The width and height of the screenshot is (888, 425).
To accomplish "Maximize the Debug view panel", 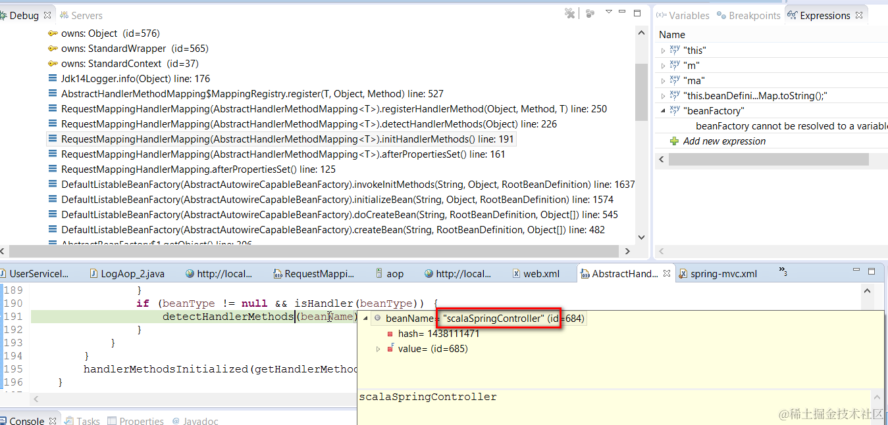I will coord(637,12).
